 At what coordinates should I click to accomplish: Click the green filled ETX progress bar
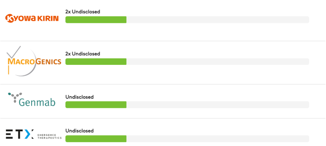(x=96, y=139)
